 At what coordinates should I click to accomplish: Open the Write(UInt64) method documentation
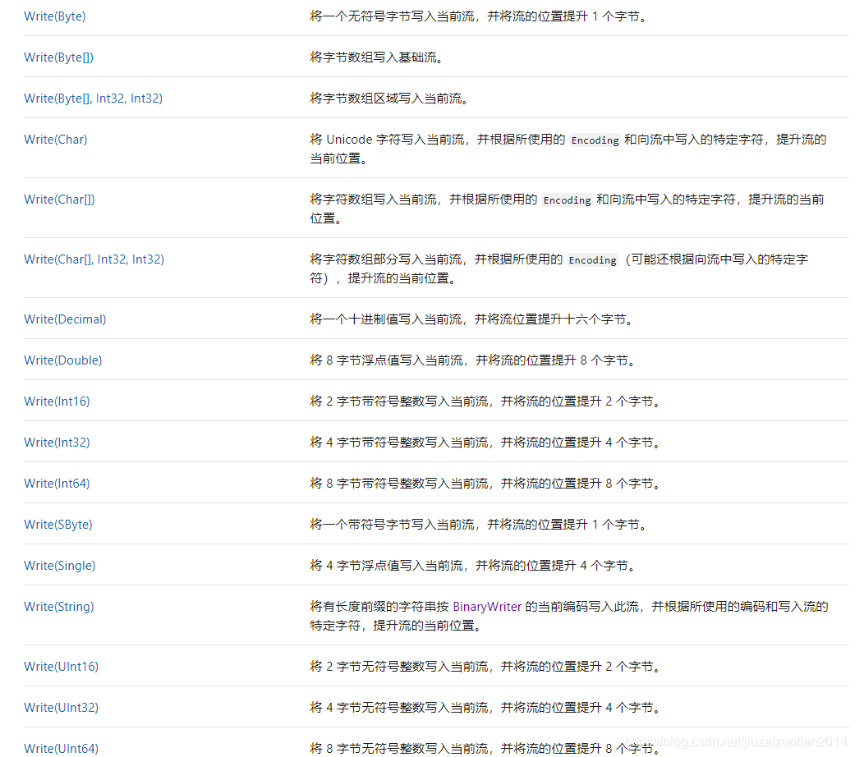coord(61,748)
